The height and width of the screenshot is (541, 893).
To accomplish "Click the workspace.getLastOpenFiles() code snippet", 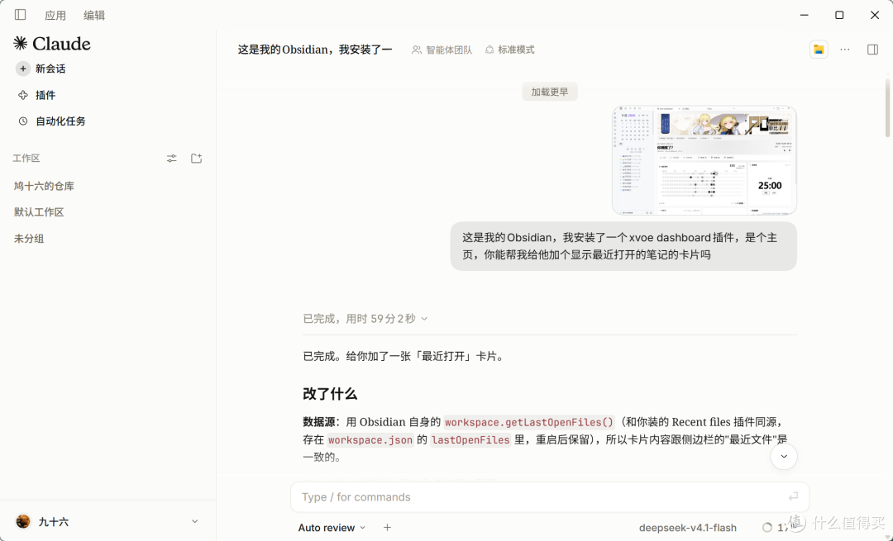I will pos(529,422).
